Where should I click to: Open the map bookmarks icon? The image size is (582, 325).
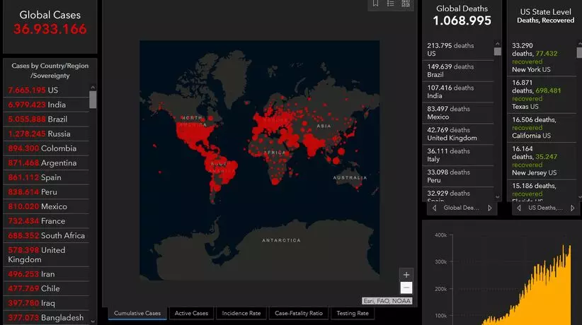click(x=375, y=4)
